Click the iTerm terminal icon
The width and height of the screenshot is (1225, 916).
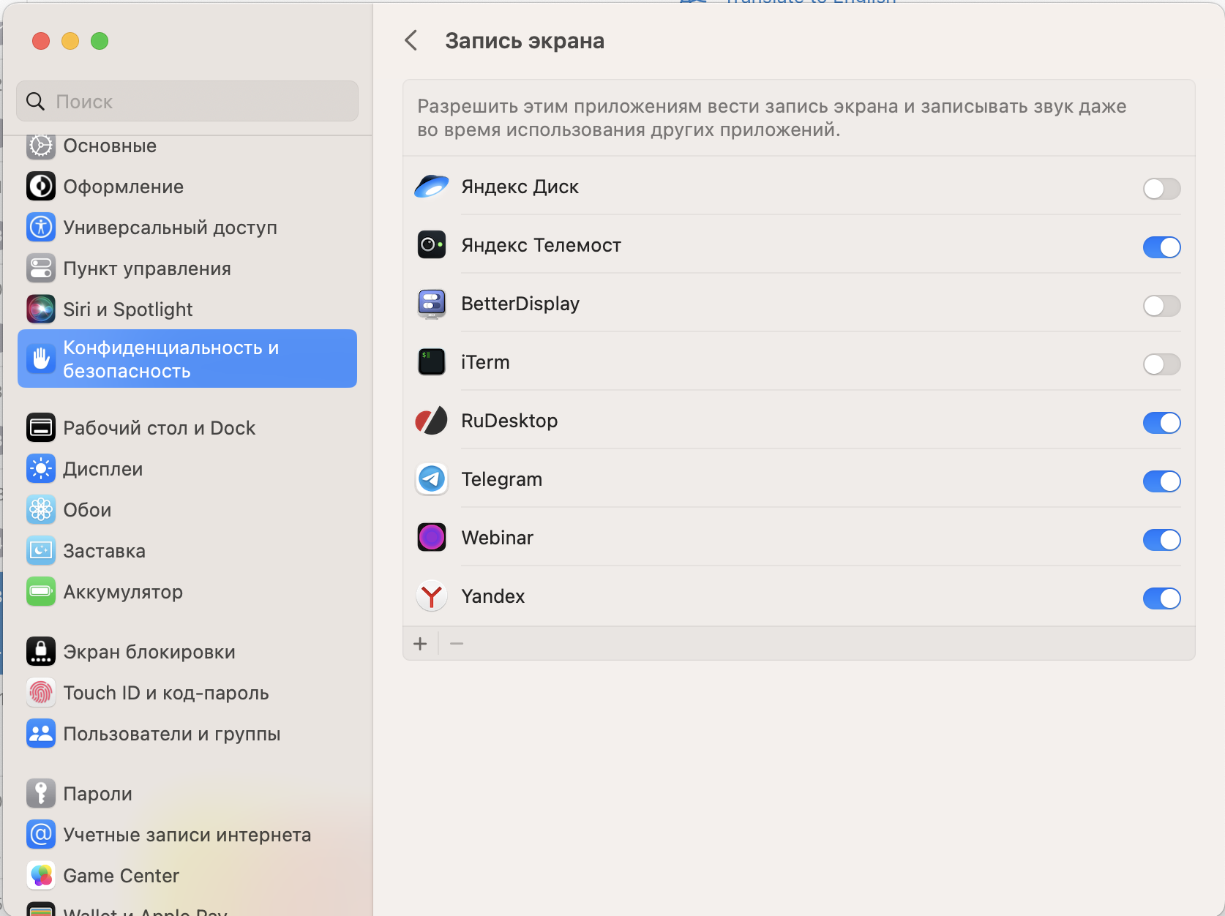[x=432, y=362]
